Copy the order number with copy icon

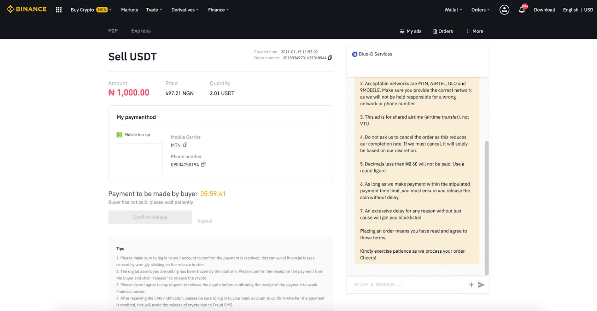coord(330,58)
